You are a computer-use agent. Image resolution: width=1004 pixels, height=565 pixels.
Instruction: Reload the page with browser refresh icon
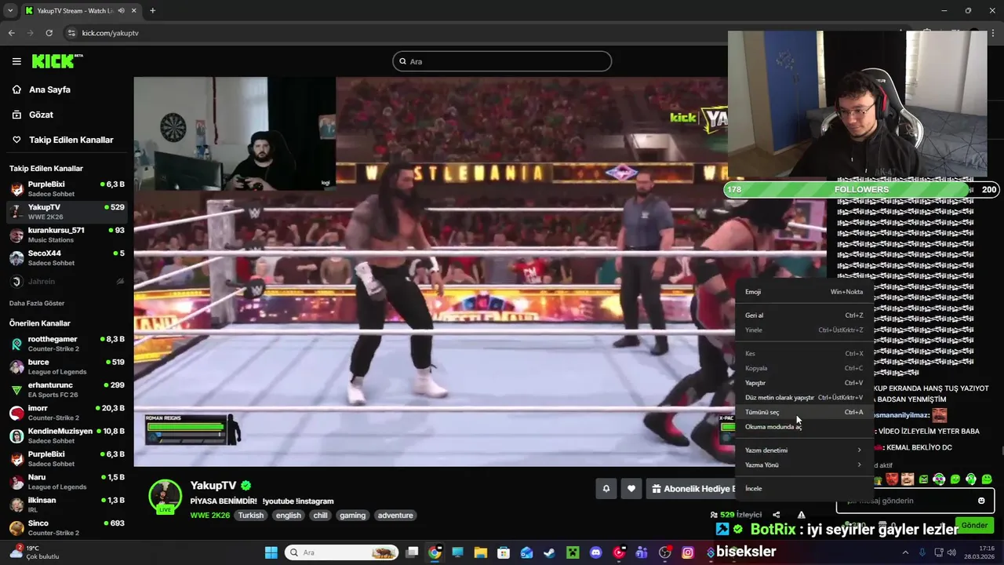click(x=49, y=33)
